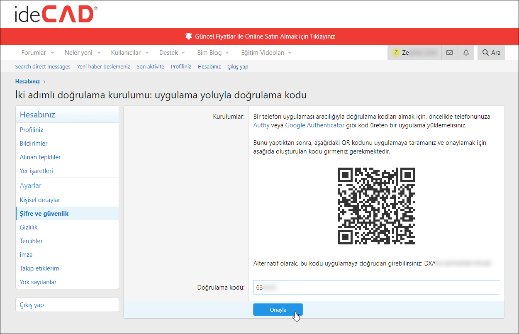Open the Forumlar menu item

pos(34,53)
